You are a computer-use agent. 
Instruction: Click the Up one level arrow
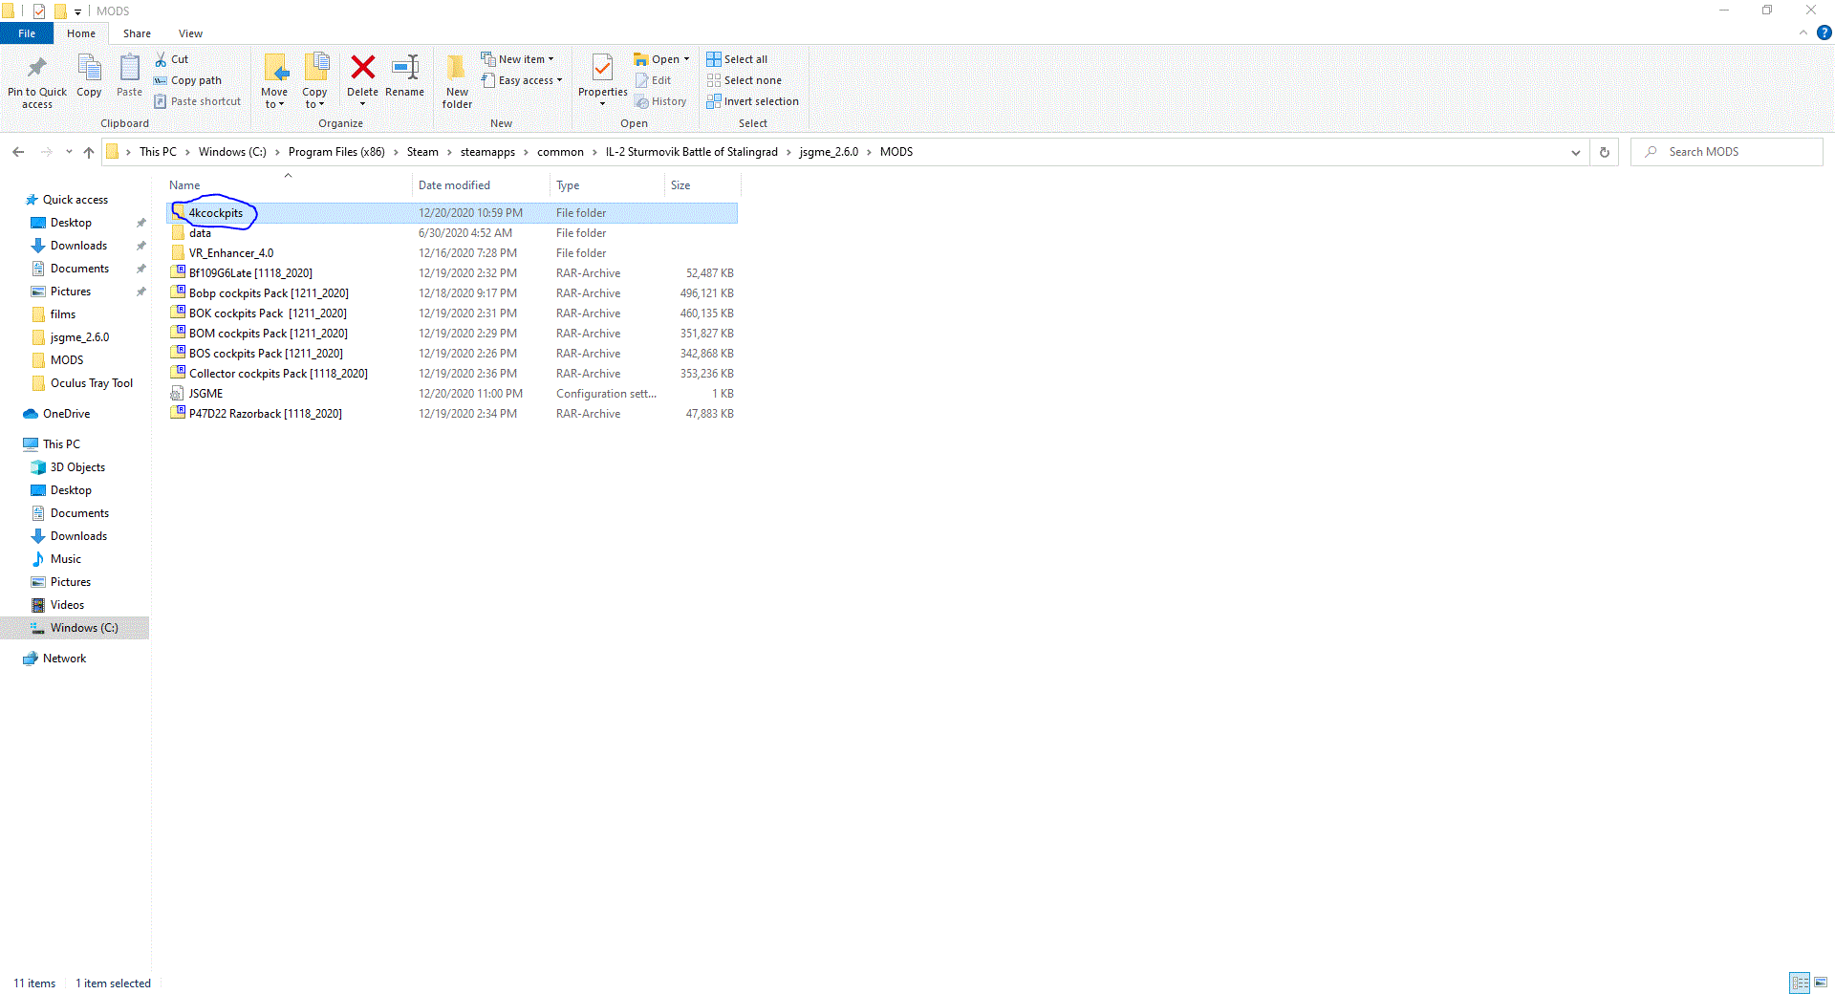(89, 152)
